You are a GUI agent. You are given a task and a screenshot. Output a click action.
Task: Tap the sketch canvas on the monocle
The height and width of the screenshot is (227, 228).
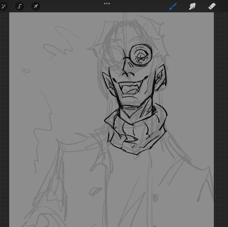[x=141, y=55]
